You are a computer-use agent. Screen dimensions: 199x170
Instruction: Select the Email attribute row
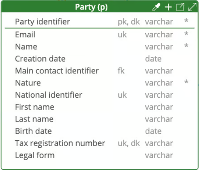pos(100,35)
